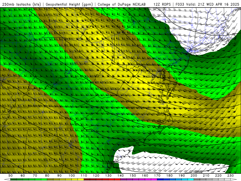Click the "College of DuPage NEXLAB" text

click(x=122, y=4)
